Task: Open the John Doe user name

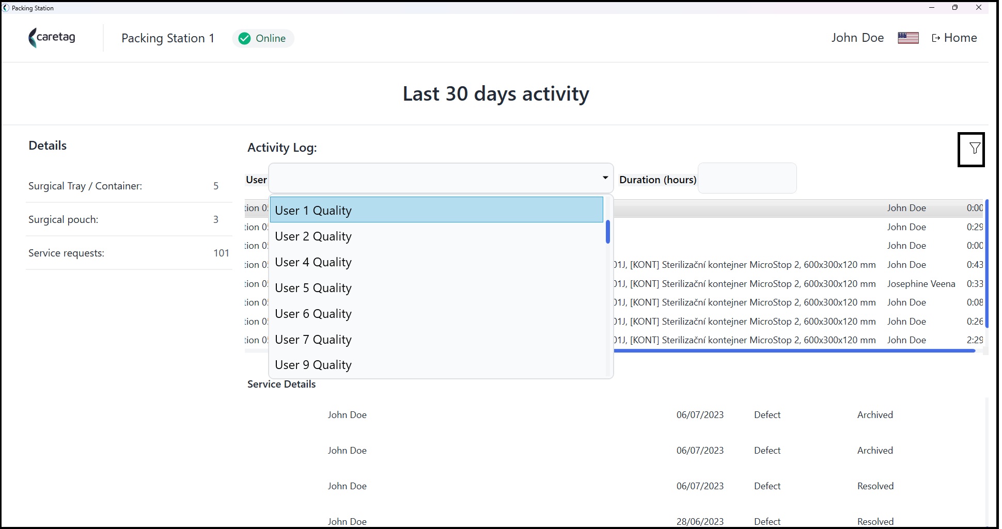Action: (x=857, y=38)
